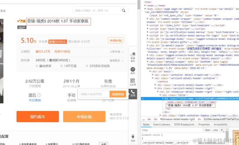Click the 补贴5500元 tag
Screen dimensions: 239x145
[x=57, y=41]
